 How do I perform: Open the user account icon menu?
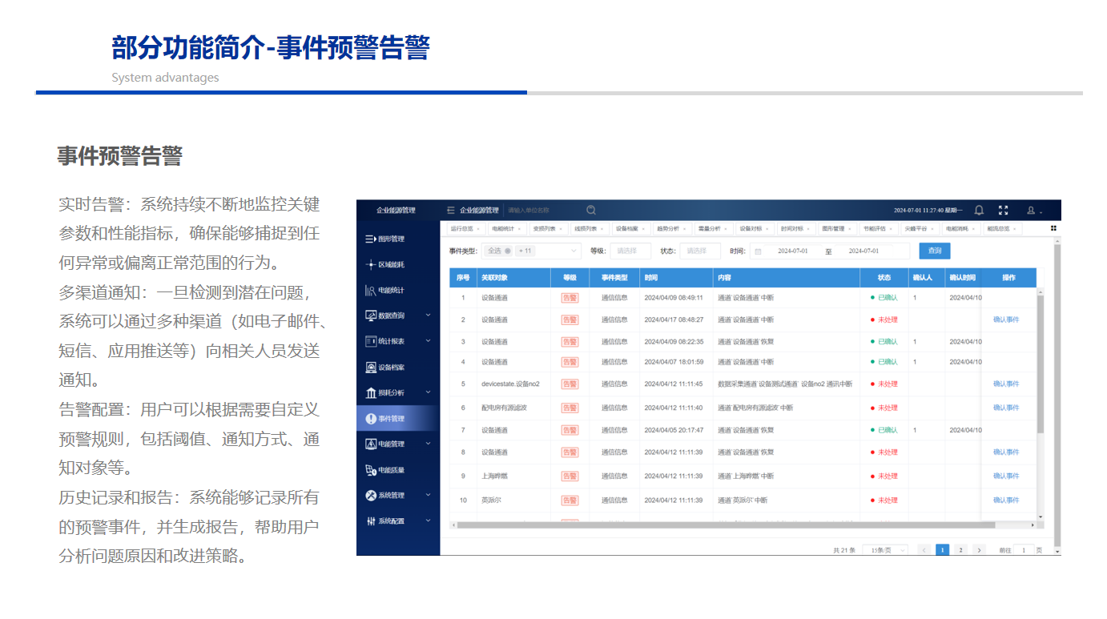coord(1034,211)
